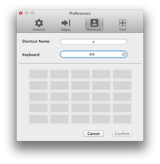Select the Shortcuts tab
The width and height of the screenshot is (160, 164).
pyautogui.click(x=94, y=25)
